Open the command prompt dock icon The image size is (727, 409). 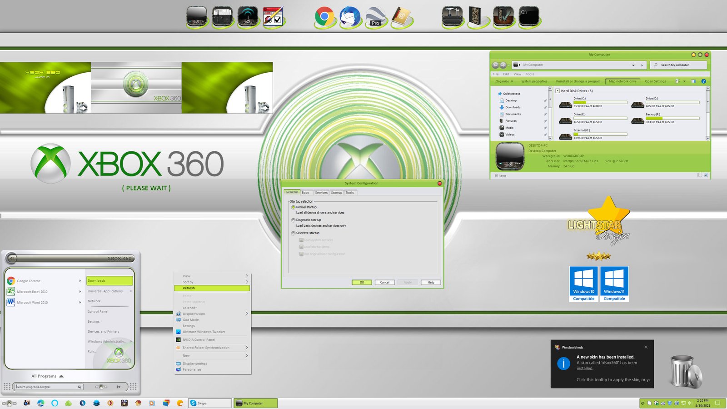(529, 17)
